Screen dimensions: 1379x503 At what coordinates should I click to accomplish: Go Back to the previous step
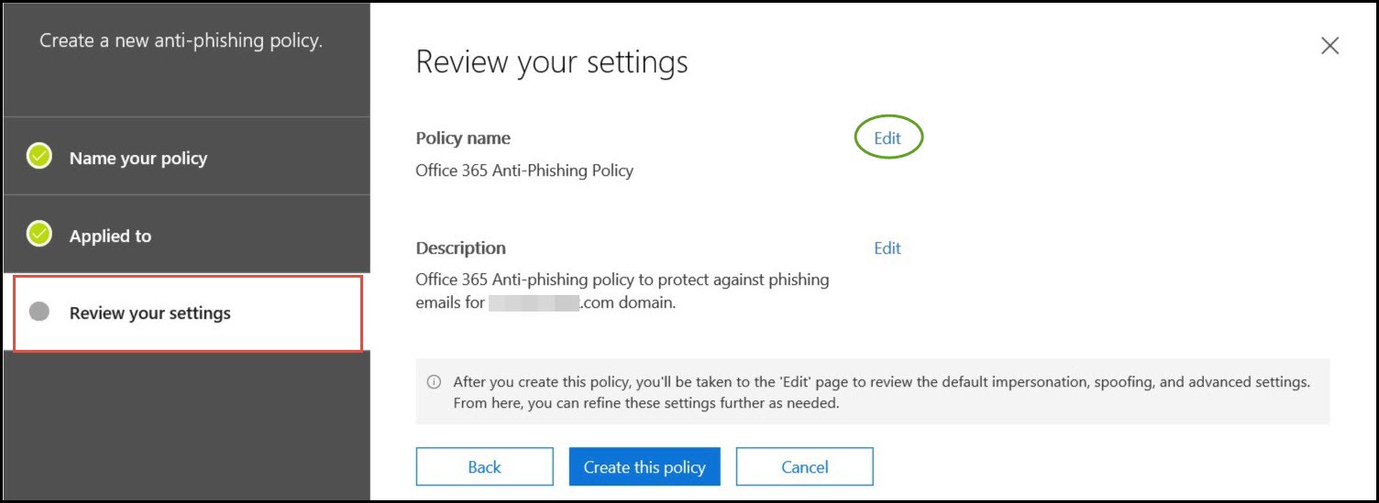click(x=484, y=466)
